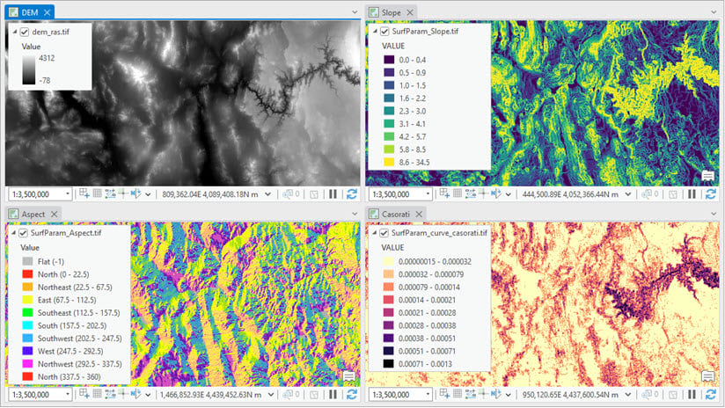
Task: Open the Slope pane scale dropdown
Action: pyautogui.click(x=428, y=194)
